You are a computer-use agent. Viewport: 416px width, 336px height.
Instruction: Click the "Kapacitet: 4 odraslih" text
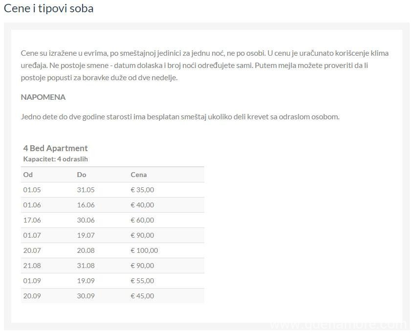[x=55, y=159]
